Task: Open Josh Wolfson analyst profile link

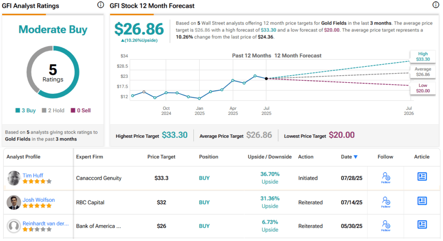Action: [39, 200]
